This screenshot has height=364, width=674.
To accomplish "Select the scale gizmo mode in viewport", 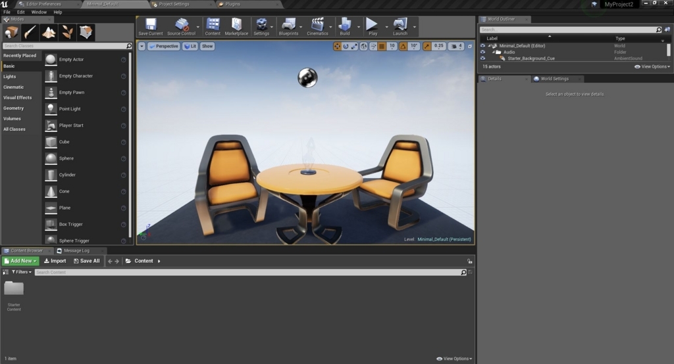I will [353, 46].
